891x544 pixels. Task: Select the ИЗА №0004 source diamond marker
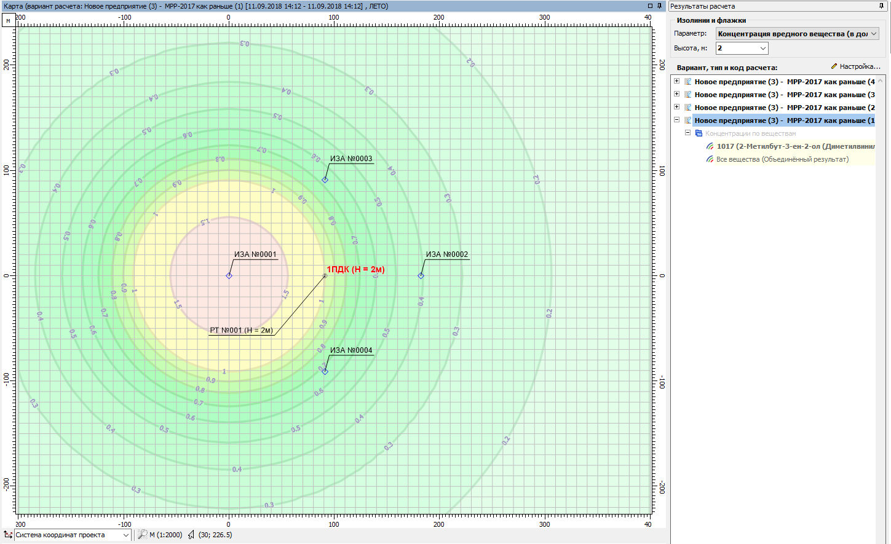click(x=325, y=372)
